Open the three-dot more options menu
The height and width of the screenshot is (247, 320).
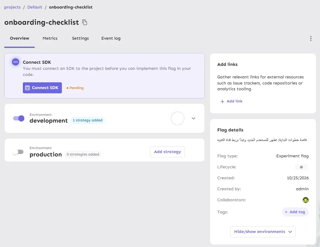pos(311,38)
